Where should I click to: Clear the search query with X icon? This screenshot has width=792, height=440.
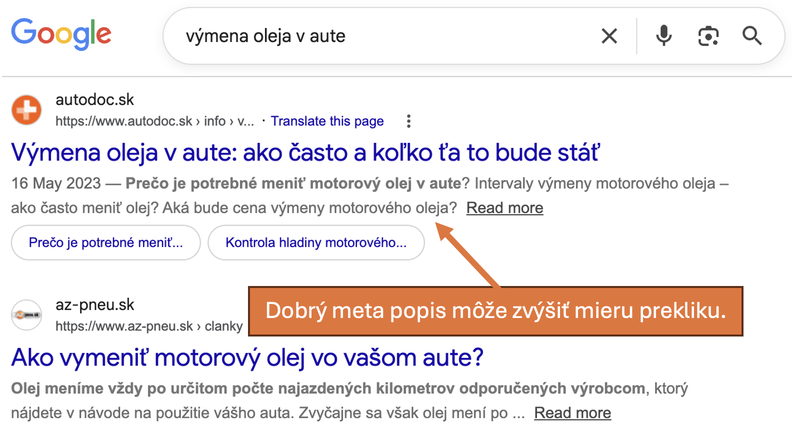(609, 36)
